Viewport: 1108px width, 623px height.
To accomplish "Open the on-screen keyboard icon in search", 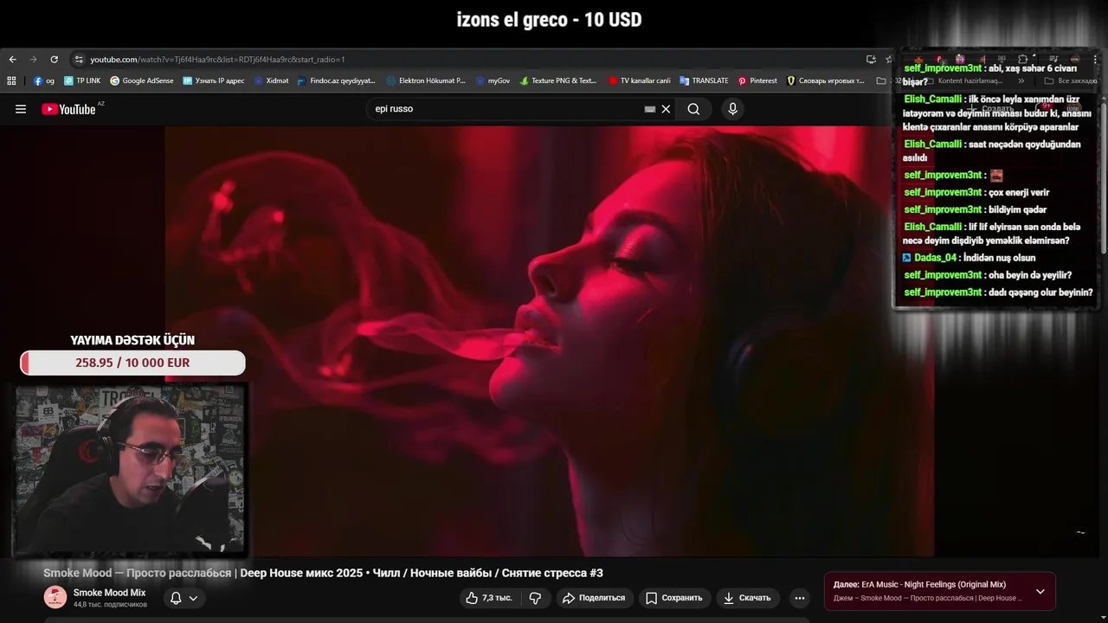I will point(650,109).
